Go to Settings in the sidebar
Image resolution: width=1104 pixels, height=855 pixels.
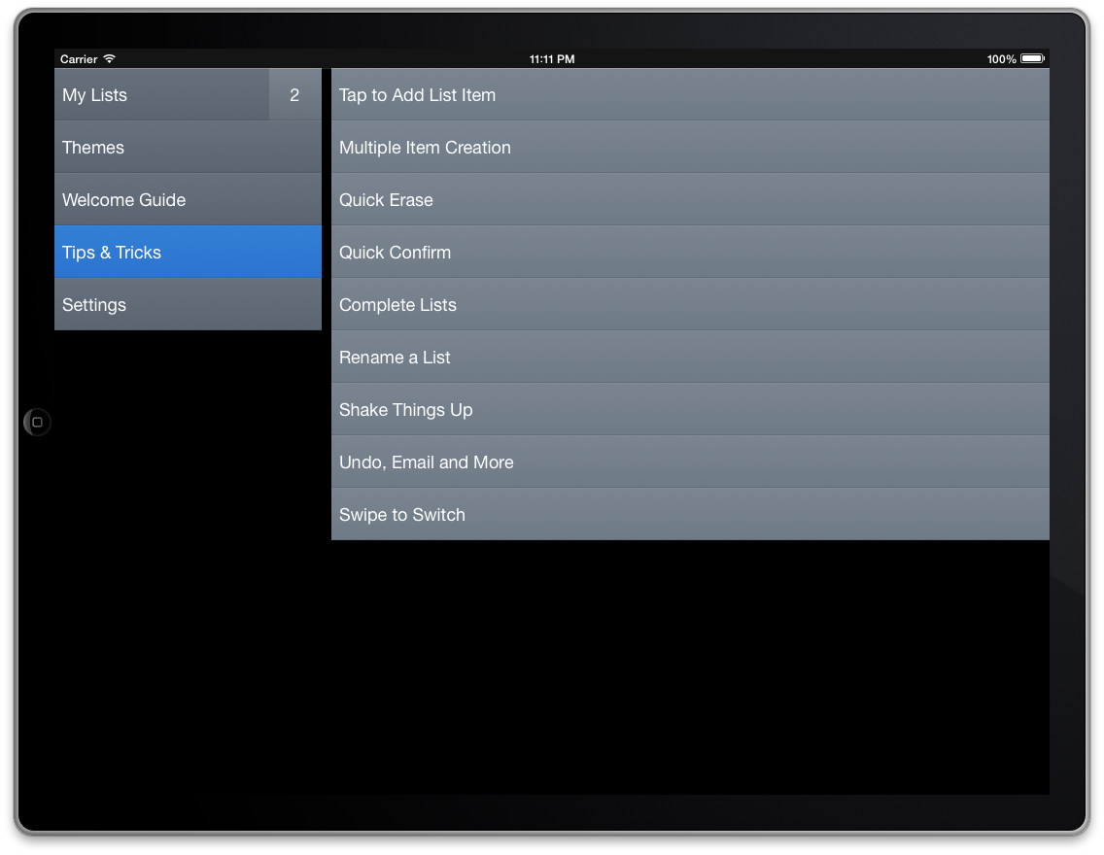point(188,305)
